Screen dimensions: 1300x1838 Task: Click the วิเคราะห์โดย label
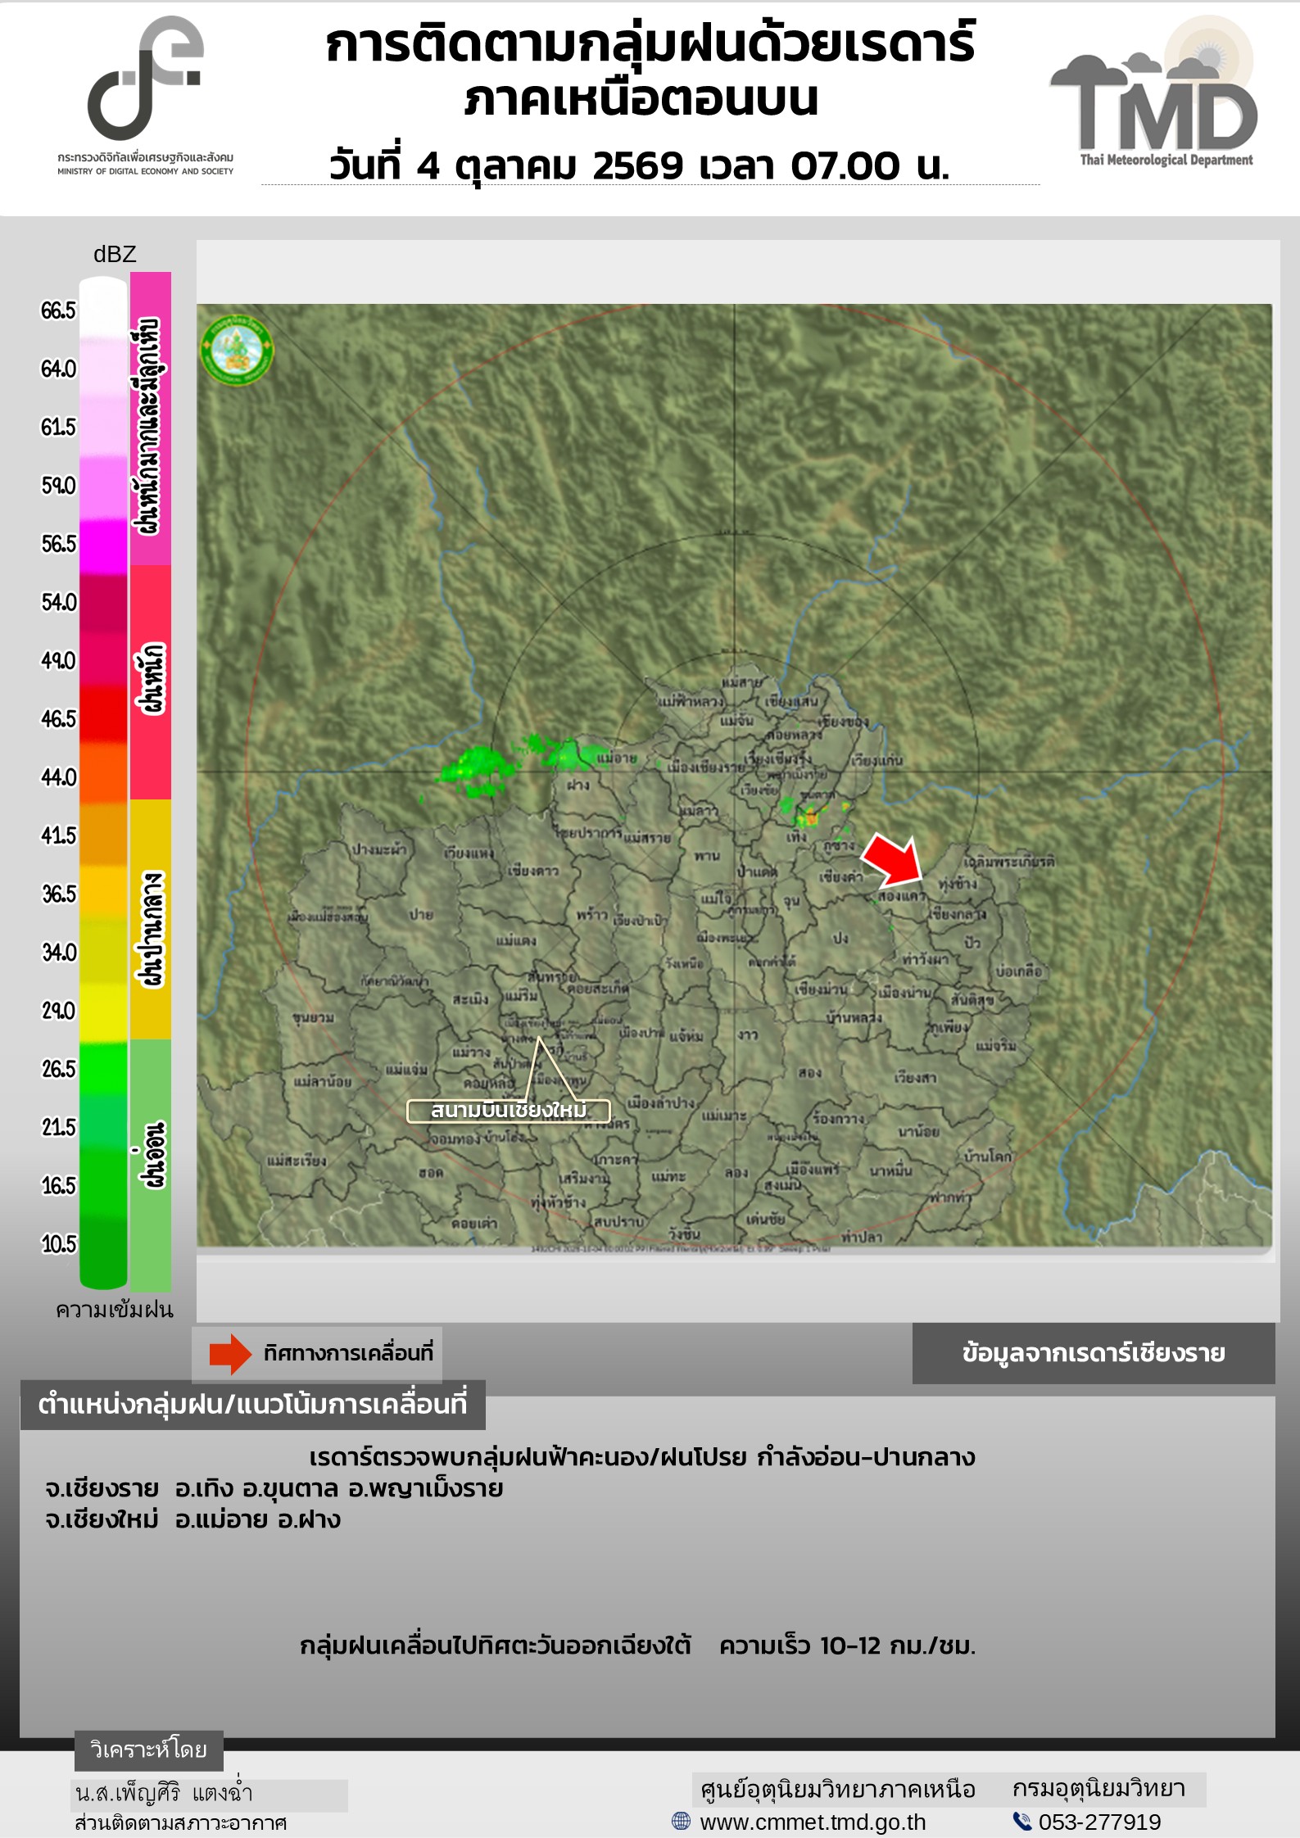(x=148, y=1750)
